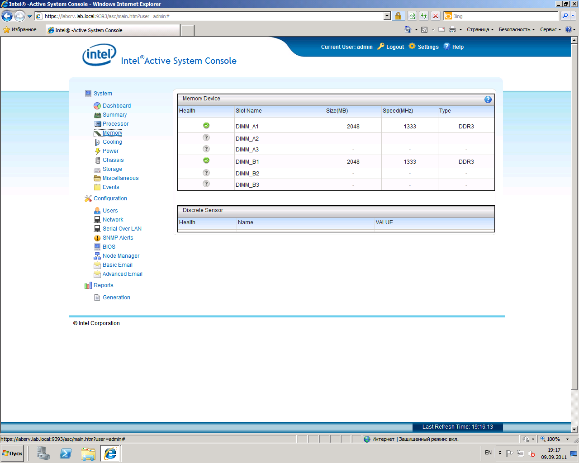Open the Страница dropdown menu
This screenshot has height=463, width=579.
tap(480, 30)
